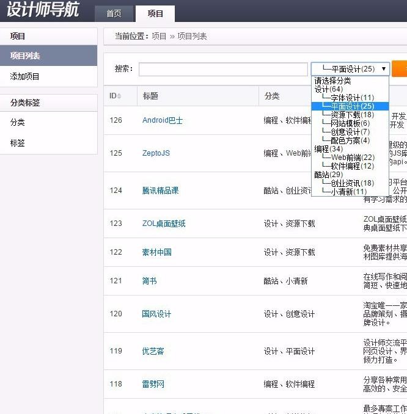Click the ZOL桌面壁纸 row category cell

(290, 223)
